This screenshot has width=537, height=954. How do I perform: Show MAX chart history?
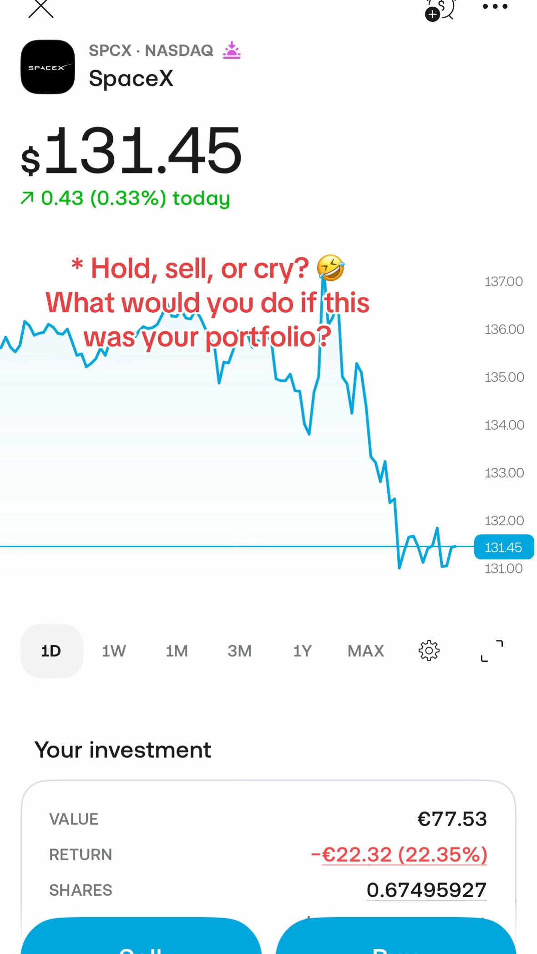(x=366, y=651)
